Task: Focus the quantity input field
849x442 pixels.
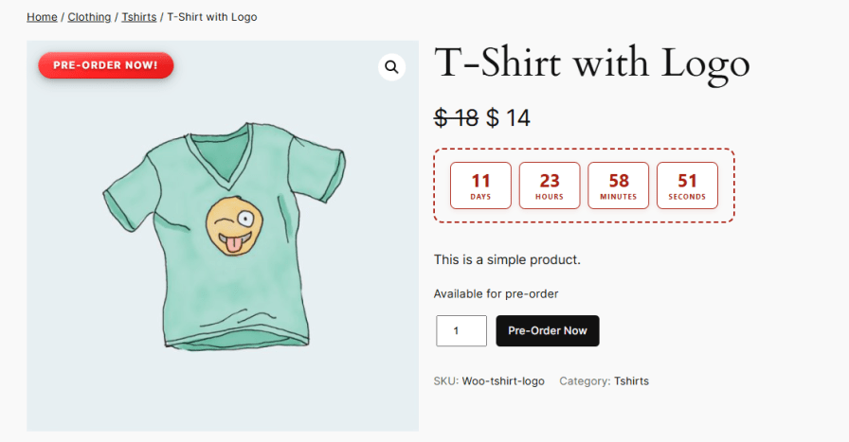Action: (x=461, y=330)
